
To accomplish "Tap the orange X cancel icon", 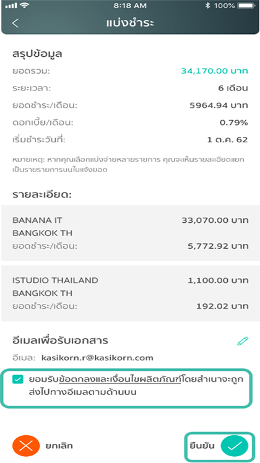I will click(26, 446).
